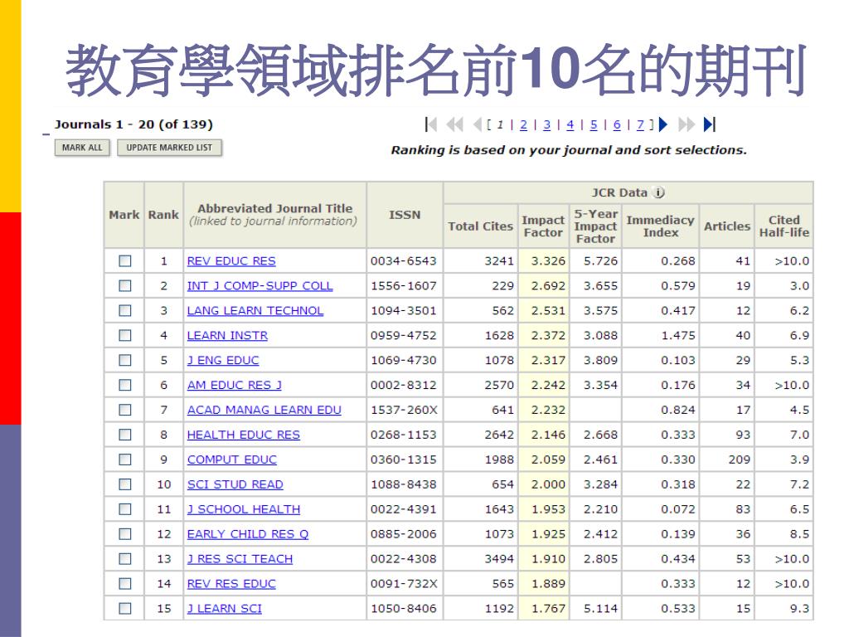View SCI STUD READ journal details
The width and height of the screenshot is (849, 637).
pyautogui.click(x=235, y=484)
